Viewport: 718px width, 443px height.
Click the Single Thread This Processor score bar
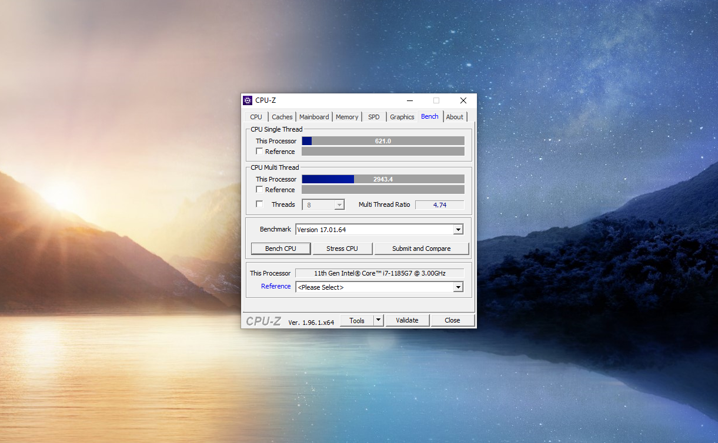(383, 141)
